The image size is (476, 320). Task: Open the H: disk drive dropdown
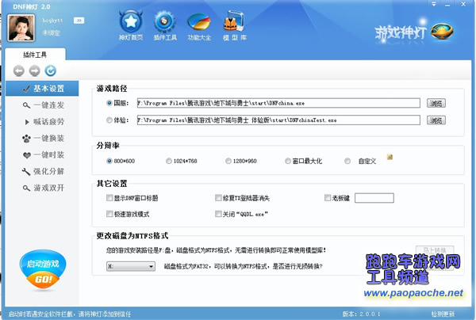(x=131, y=266)
